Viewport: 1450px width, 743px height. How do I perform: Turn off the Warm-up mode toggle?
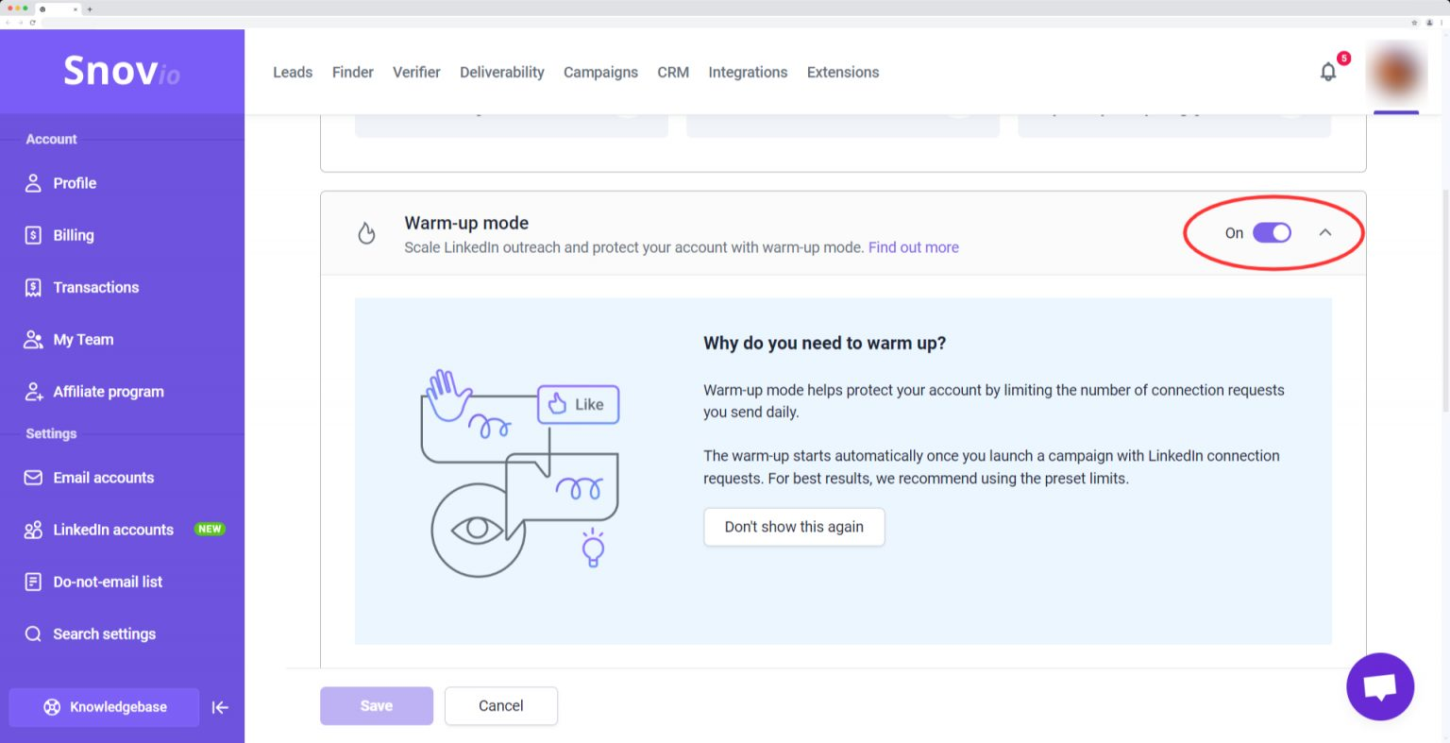(x=1272, y=233)
